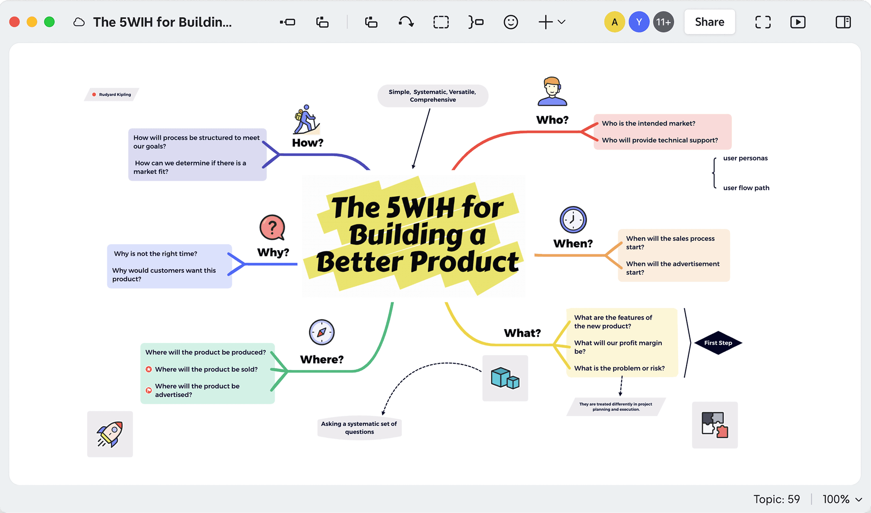The image size is (871, 513).
Task: Click the cloud sync status icon
Action: 79,22
